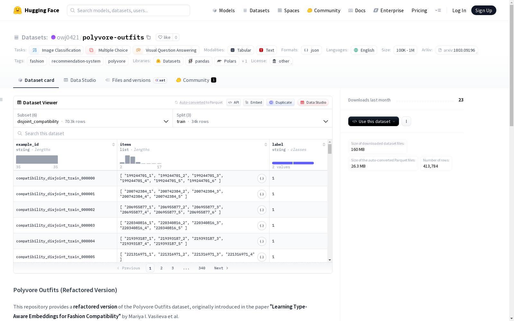Sort by the items column
Viewport: 514px width, 321px height.
point(266,144)
